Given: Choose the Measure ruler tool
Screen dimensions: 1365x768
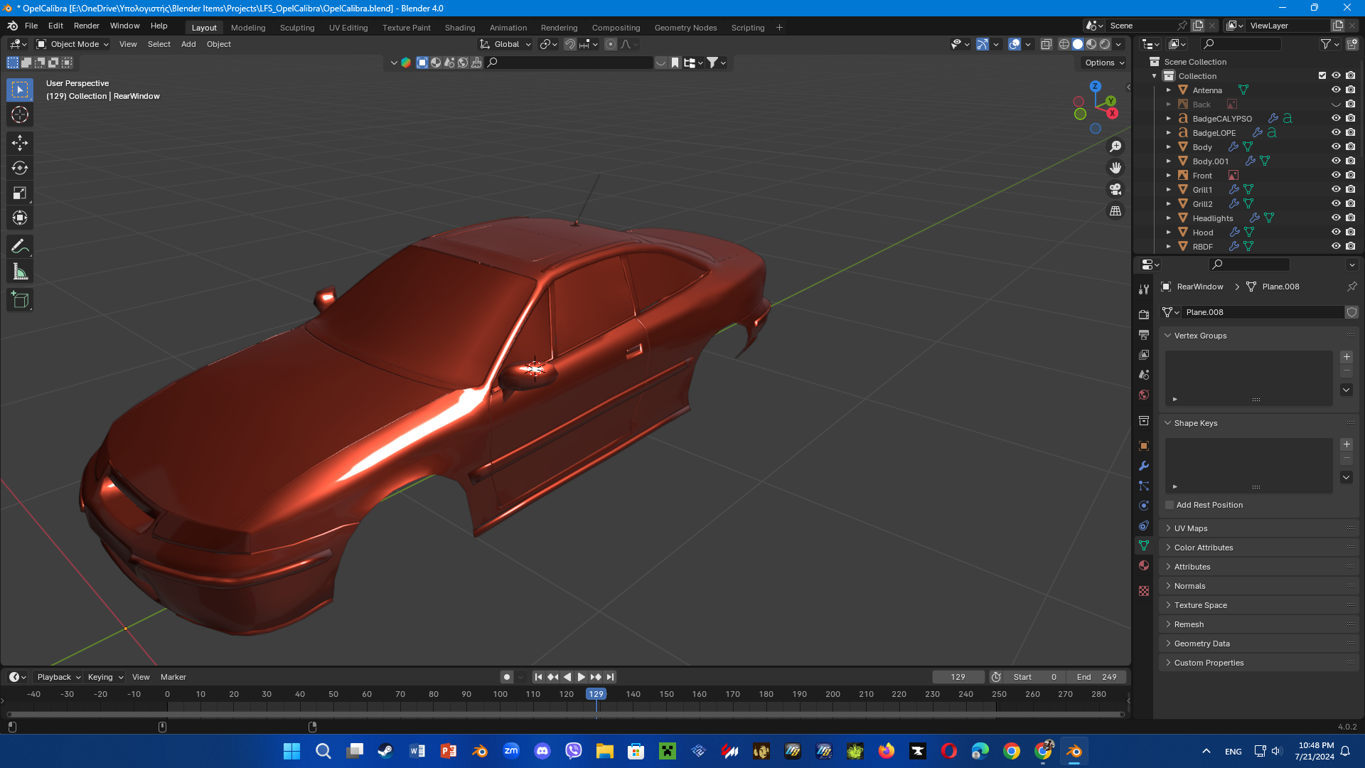Looking at the screenshot, I should pyautogui.click(x=20, y=272).
